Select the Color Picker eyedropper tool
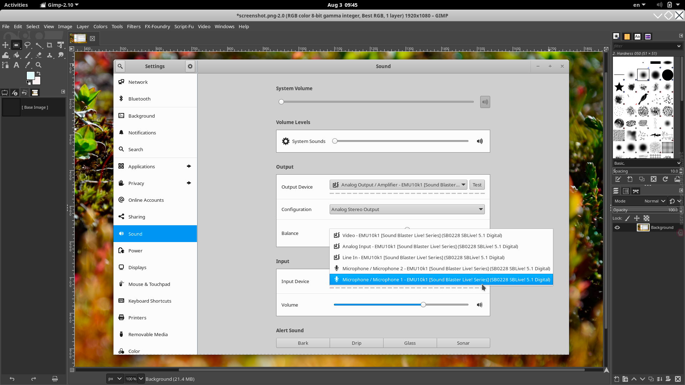Viewport: 685px width, 385px height. click(27, 65)
